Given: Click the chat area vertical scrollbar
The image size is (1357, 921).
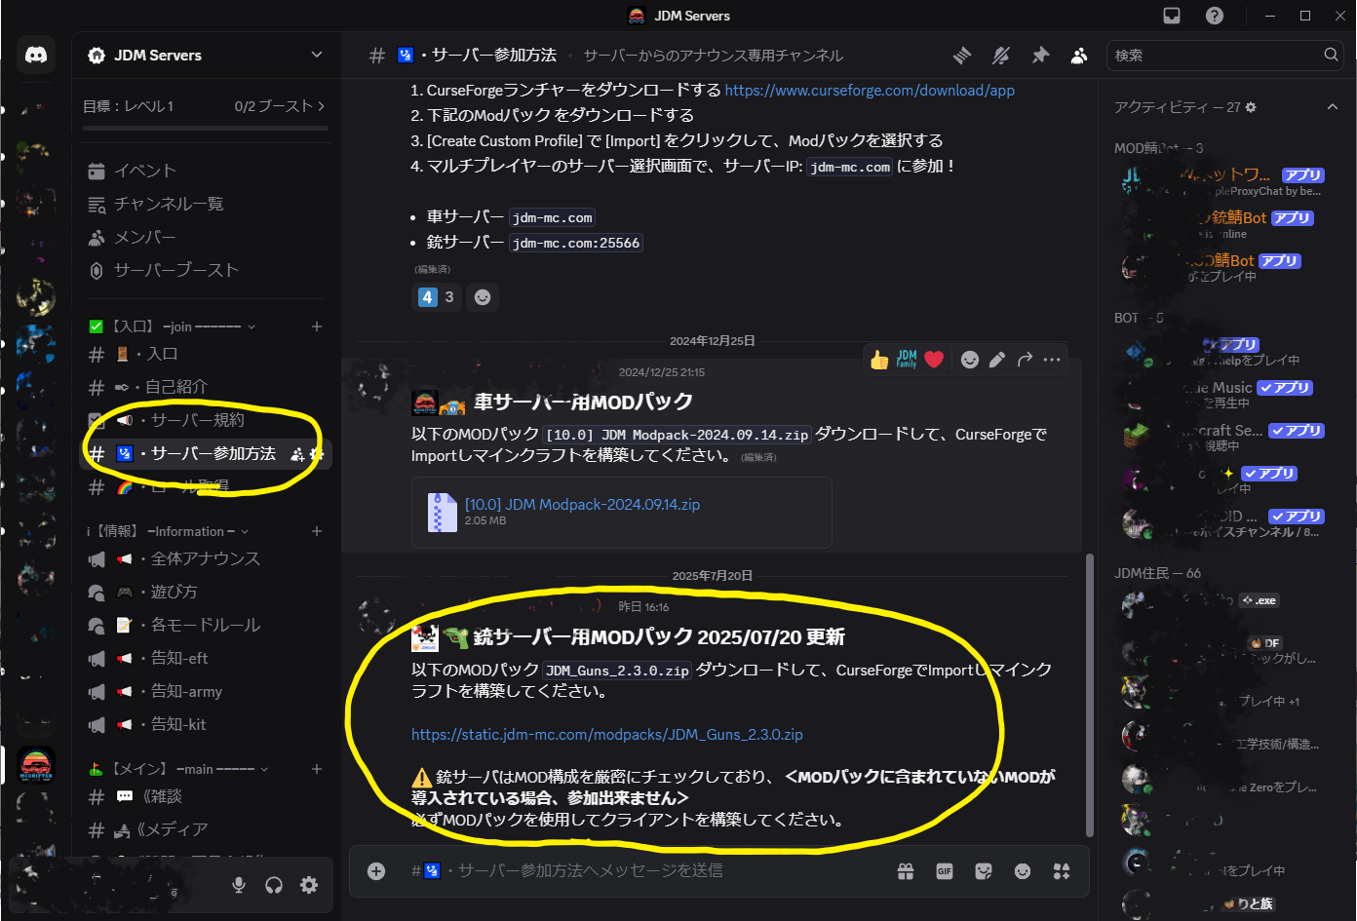Looking at the screenshot, I should coord(1090,694).
